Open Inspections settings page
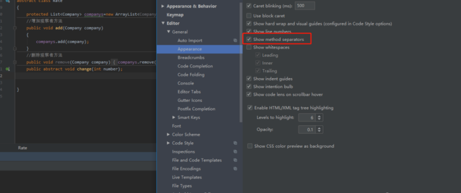 (x=184, y=152)
